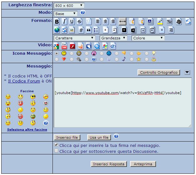Insert code with hash icon
This screenshot has width=196, height=175.
(81, 30)
